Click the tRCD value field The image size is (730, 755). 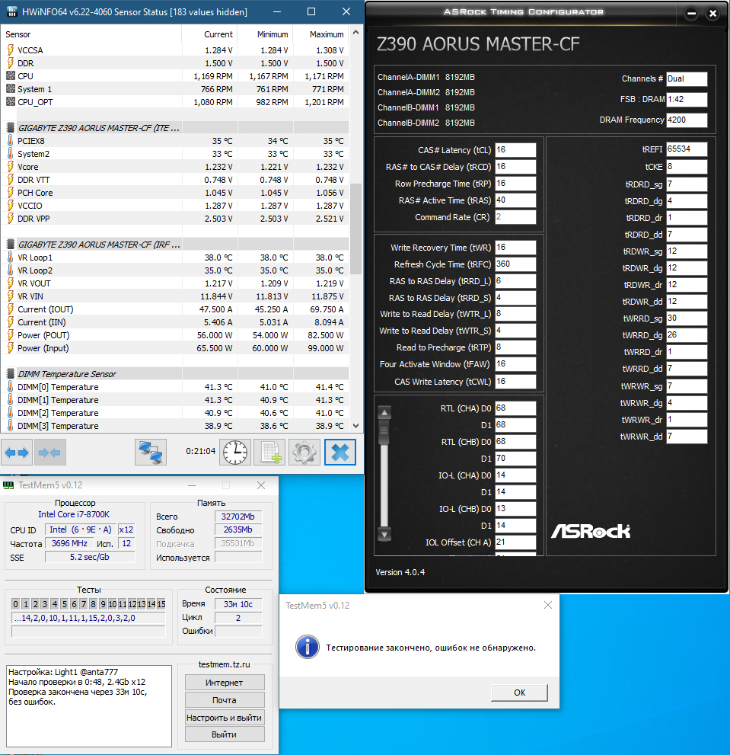click(x=515, y=167)
